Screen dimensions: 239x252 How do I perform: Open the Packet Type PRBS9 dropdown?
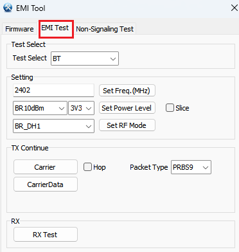click(191, 167)
